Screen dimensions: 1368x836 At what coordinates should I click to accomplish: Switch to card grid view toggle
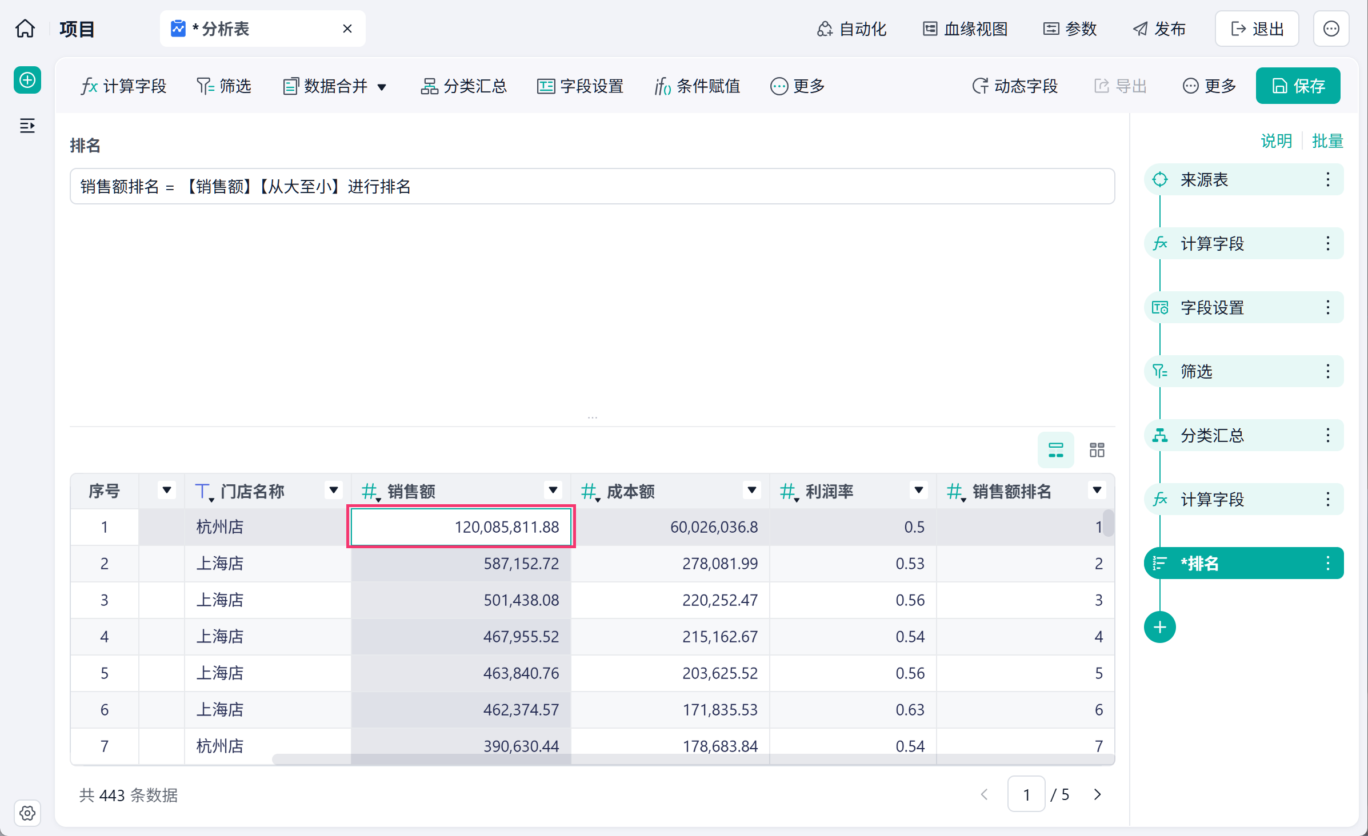[1097, 450]
